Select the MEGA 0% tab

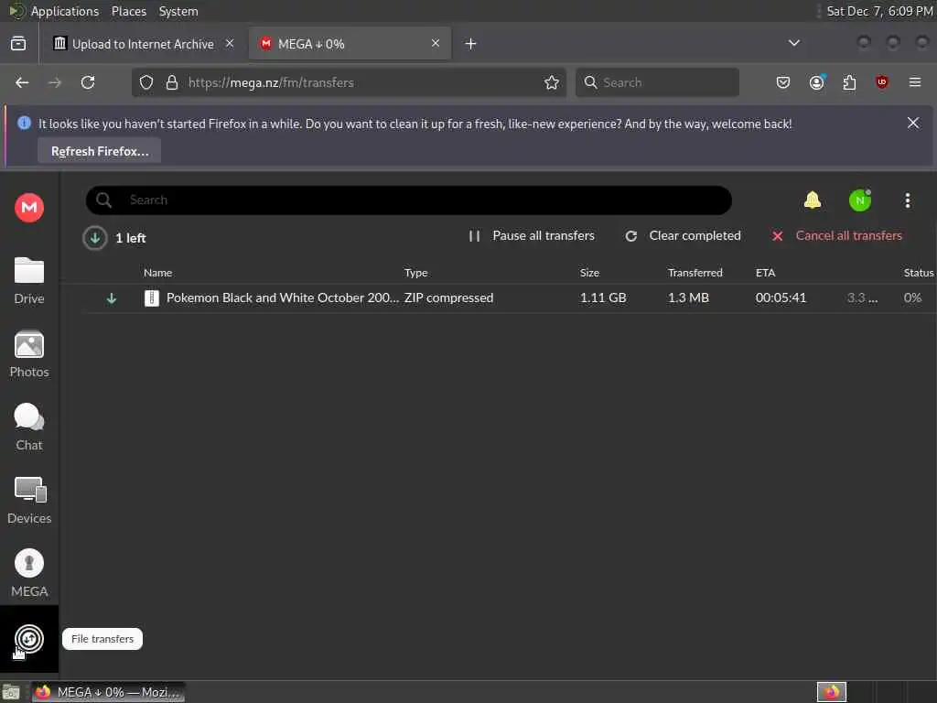click(350, 44)
